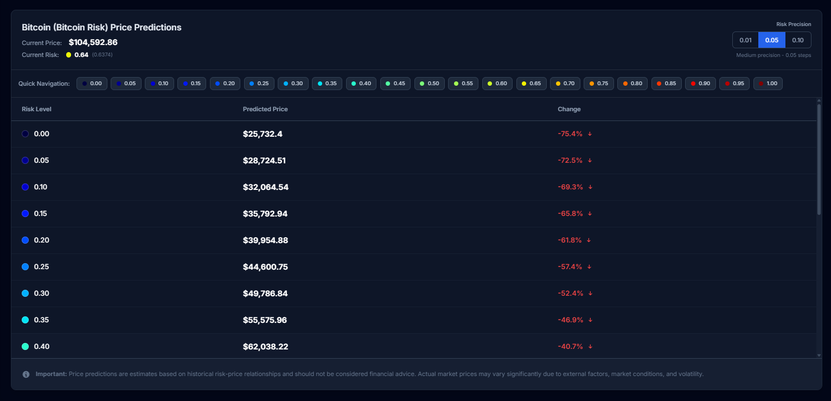Jump to 0.75 in Quick Navigation
Image resolution: width=831 pixels, height=401 pixels.
pos(599,84)
